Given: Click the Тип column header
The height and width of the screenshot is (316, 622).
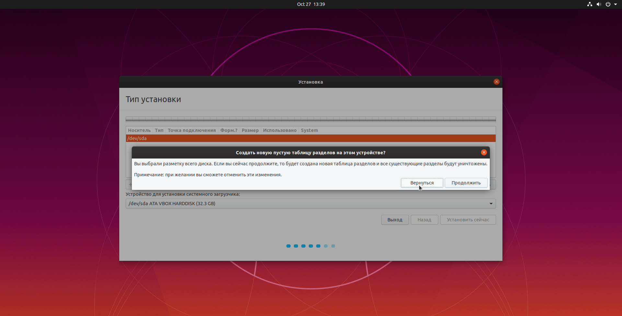Looking at the screenshot, I should point(159,130).
